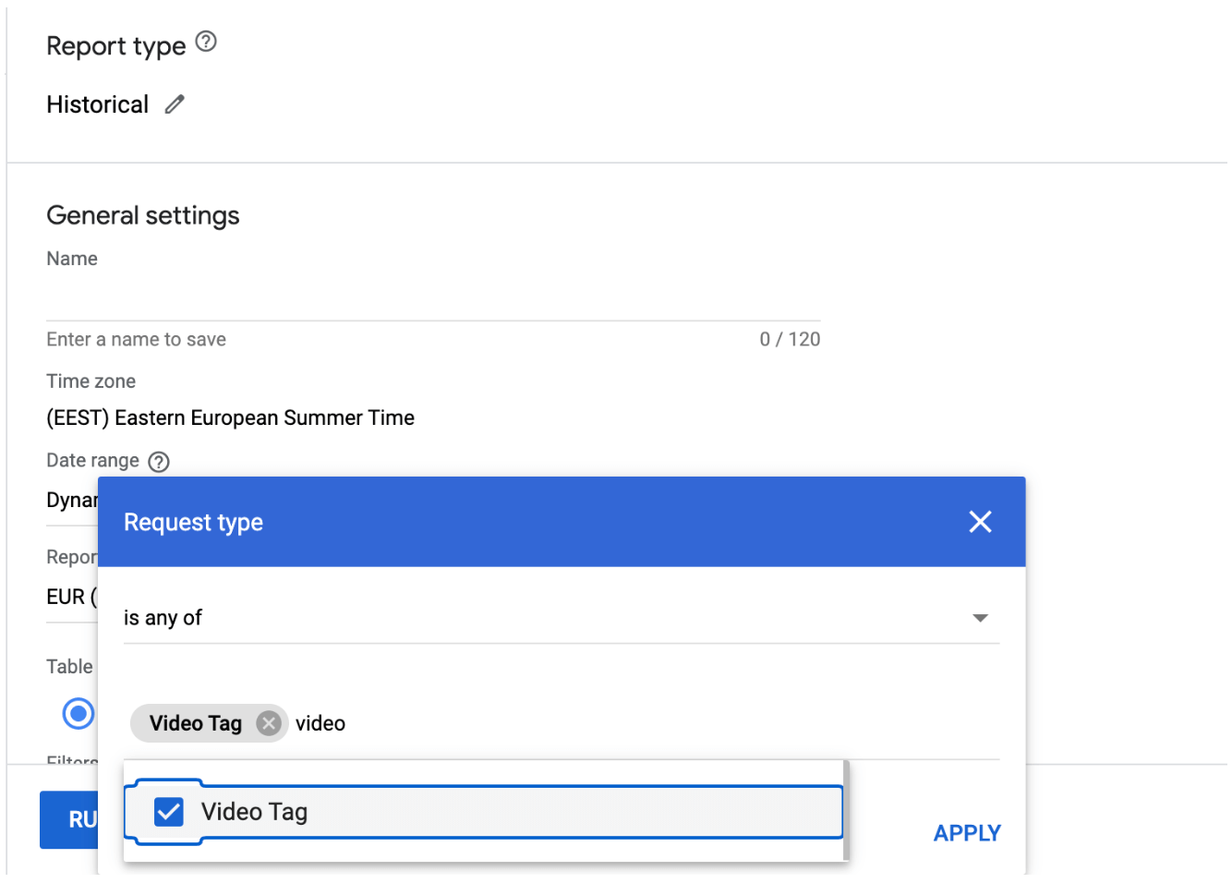The image size is (1232, 883).
Task: Open the Dynamic date range dropdown
Action: pos(71,501)
